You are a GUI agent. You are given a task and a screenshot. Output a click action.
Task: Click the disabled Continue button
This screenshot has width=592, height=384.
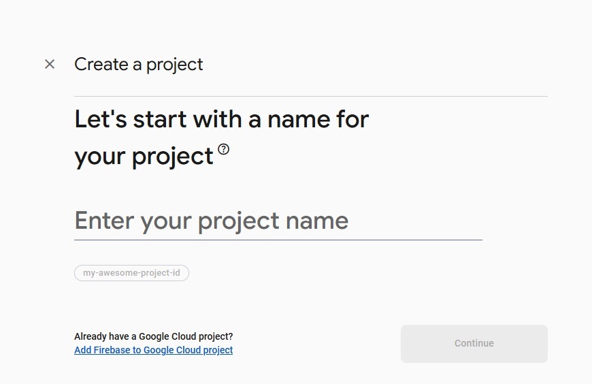pos(474,344)
